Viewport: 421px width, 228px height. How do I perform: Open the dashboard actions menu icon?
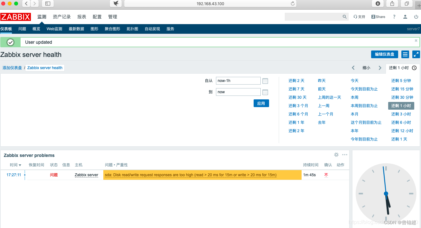(x=405, y=54)
